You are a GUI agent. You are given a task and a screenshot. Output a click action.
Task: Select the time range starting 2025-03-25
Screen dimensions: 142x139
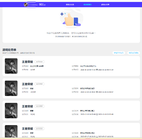pos(97,70)
